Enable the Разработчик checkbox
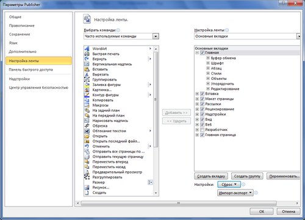The height and width of the screenshot is (220, 305). 203,130
